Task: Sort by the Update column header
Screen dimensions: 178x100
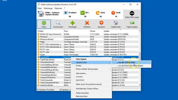Action: 121,31
